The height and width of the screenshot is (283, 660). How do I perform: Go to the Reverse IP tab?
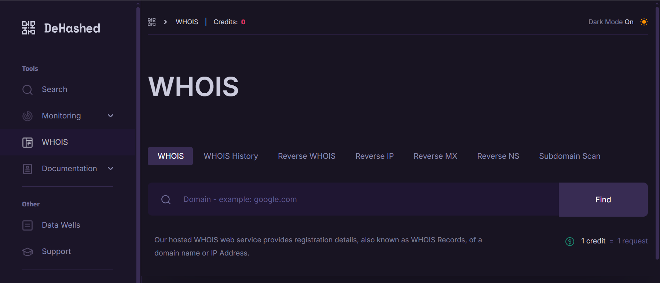point(374,156)
